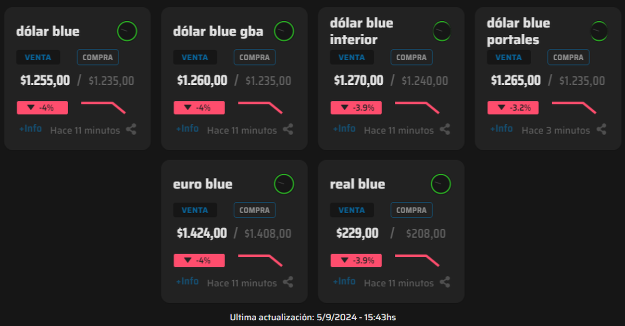Click clock icon on real blue card
625x326 pixels.
point(441,184)
